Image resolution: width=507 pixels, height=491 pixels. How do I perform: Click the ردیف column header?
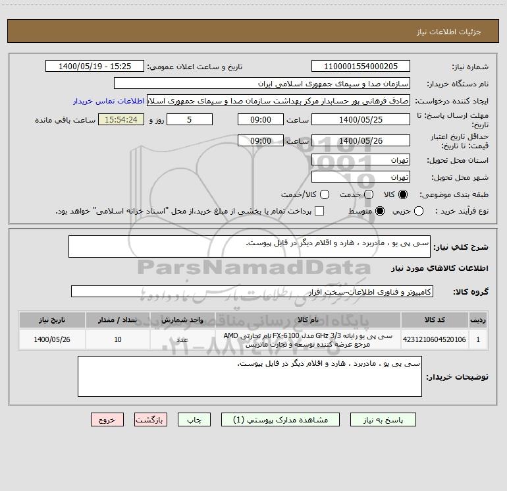[x=478, y=320]
